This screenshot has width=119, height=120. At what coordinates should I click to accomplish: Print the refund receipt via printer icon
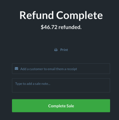click(56, 50)
